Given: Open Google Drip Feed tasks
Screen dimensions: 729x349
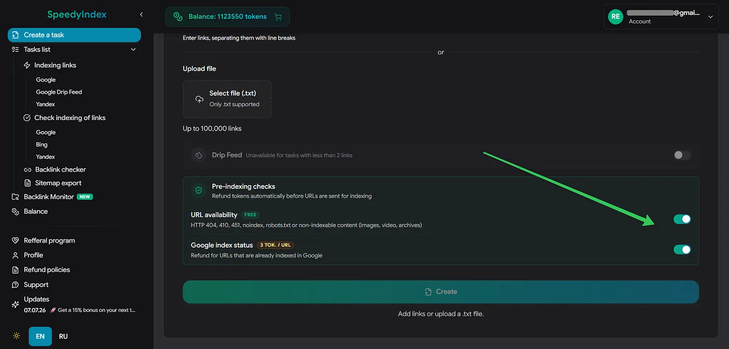Looking at the screenshot, I should coord(59,92).
